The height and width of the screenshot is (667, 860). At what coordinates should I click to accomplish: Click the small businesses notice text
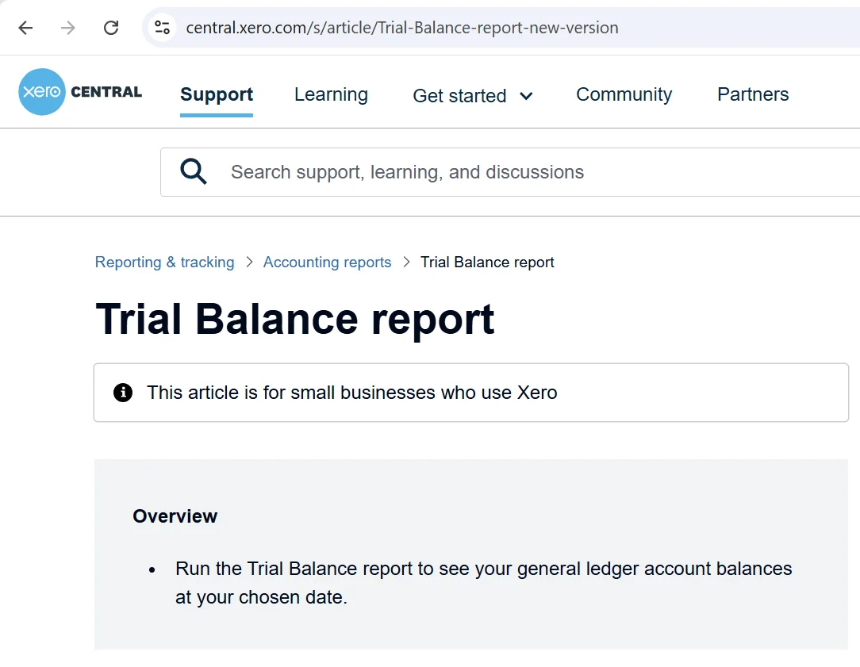pyautogui.click(x=351, y=393)
